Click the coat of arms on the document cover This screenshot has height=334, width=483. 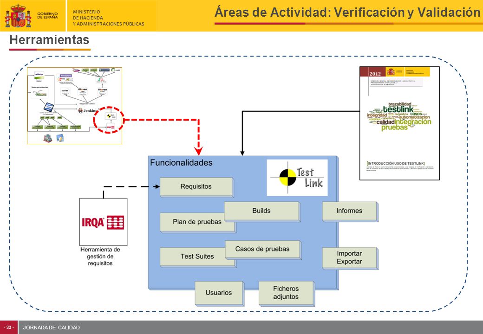(x=391, y=72)
